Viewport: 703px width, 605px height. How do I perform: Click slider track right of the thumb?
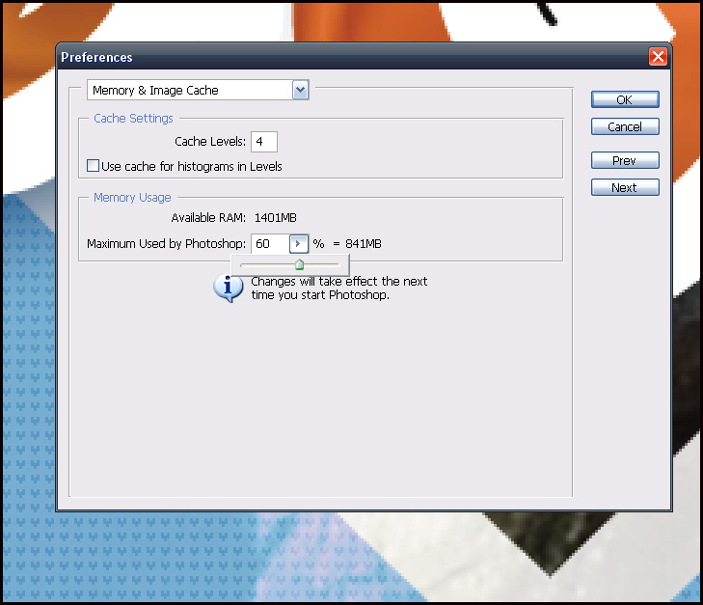pyautogui.click(x=323, y=263)
